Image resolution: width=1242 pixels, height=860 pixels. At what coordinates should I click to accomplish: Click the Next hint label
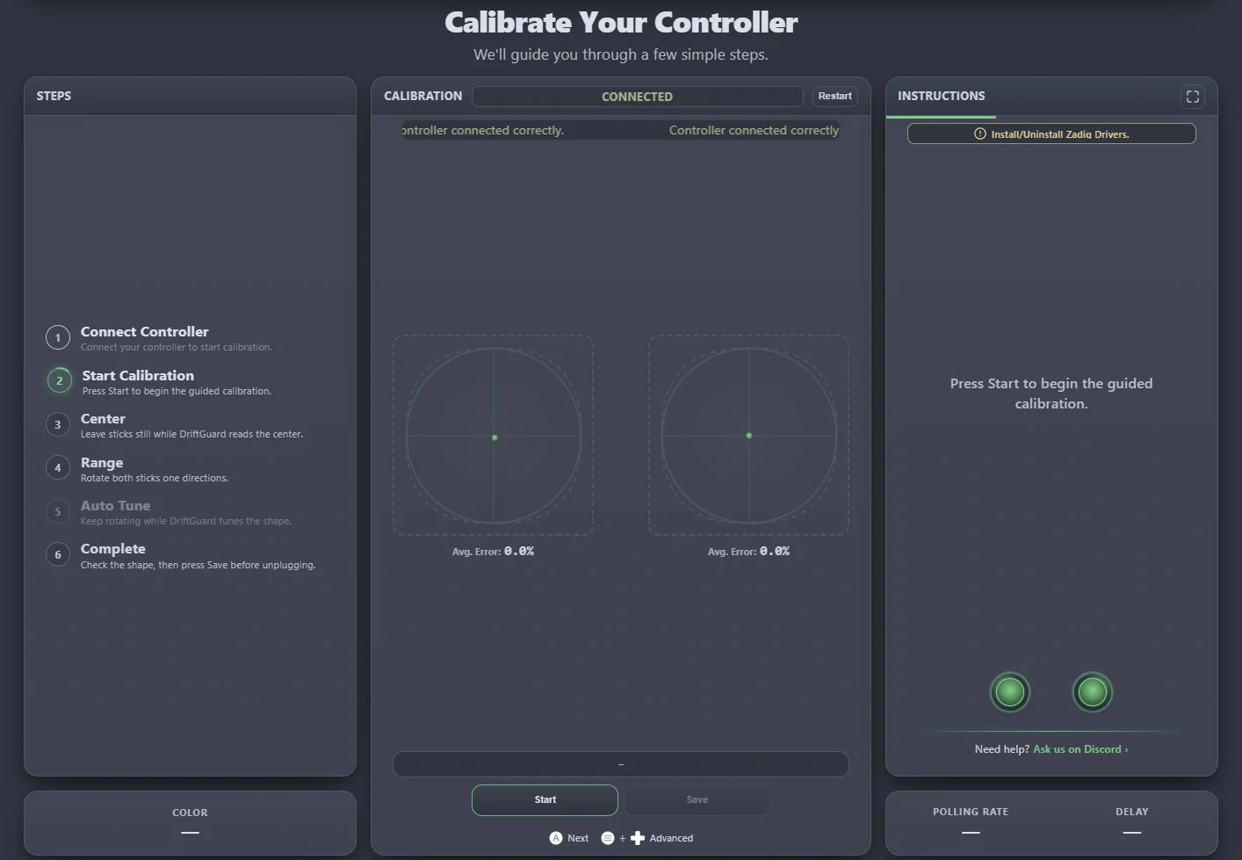click(578, 838)
